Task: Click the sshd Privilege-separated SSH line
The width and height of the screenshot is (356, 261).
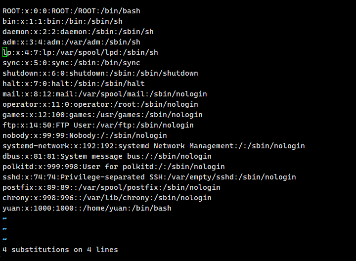Action: point(149,177)
